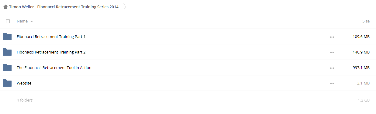Toggle the sort arrow beside Name
Image resolution: width=376 pixels, height=114 pixels.
[x=32, y=22]
